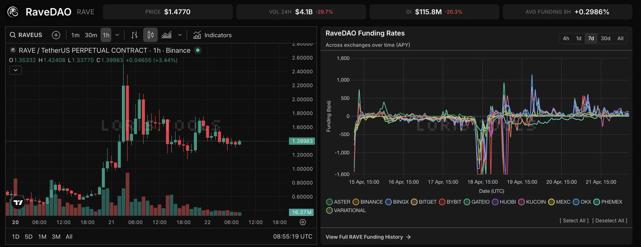Click the -29.7% volume change value
Image resolution: width=641 pixels, height=247 pixels.
pyautogui.click(x=325, y=12)
